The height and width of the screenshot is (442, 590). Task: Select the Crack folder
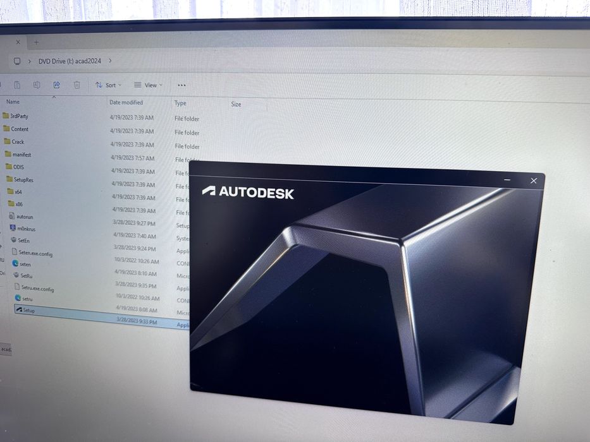[x=15, y=141]
